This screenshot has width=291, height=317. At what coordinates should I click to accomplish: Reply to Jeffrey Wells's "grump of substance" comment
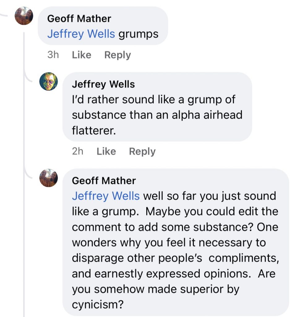[142, 151]
